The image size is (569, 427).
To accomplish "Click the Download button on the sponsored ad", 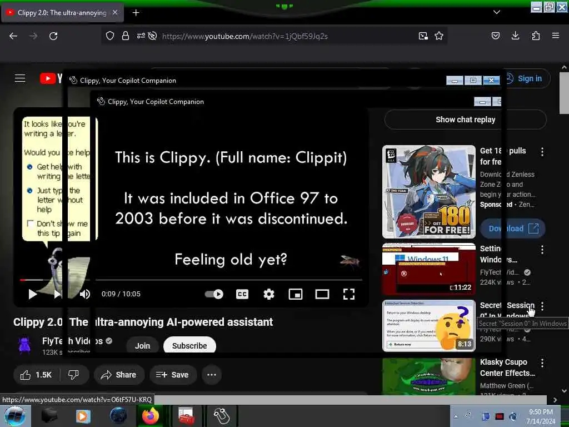I will point(513,229).
